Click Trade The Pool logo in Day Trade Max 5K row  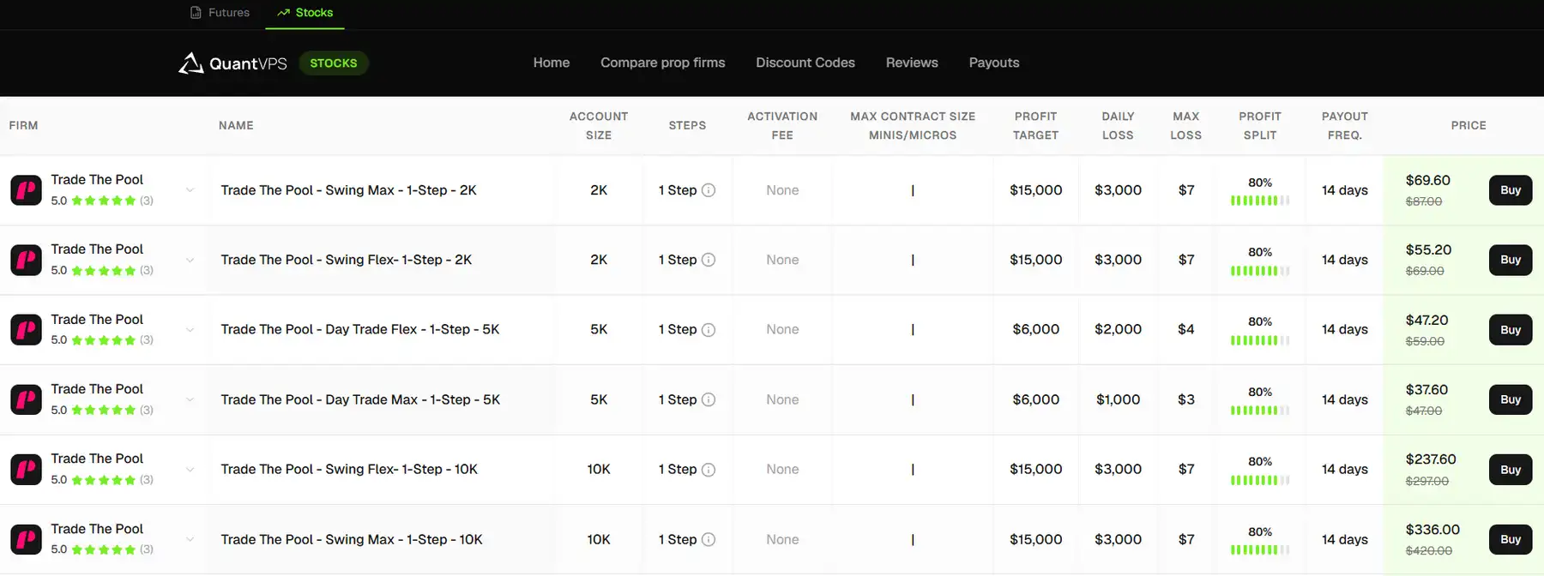[26, 399]
